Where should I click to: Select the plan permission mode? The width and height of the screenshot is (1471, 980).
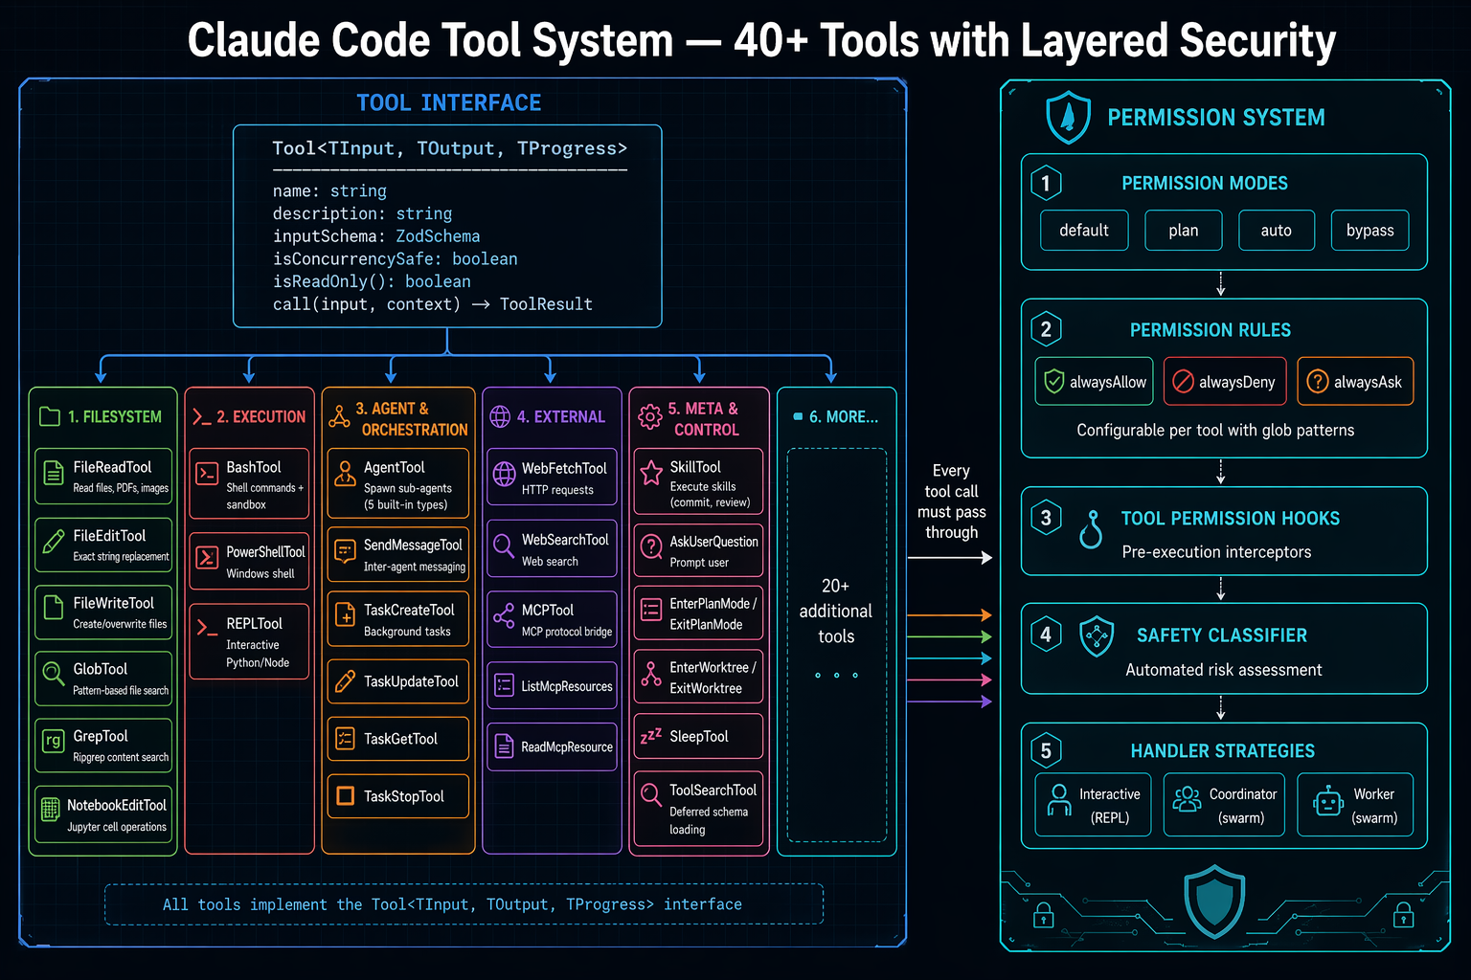tap(1184, 231)
